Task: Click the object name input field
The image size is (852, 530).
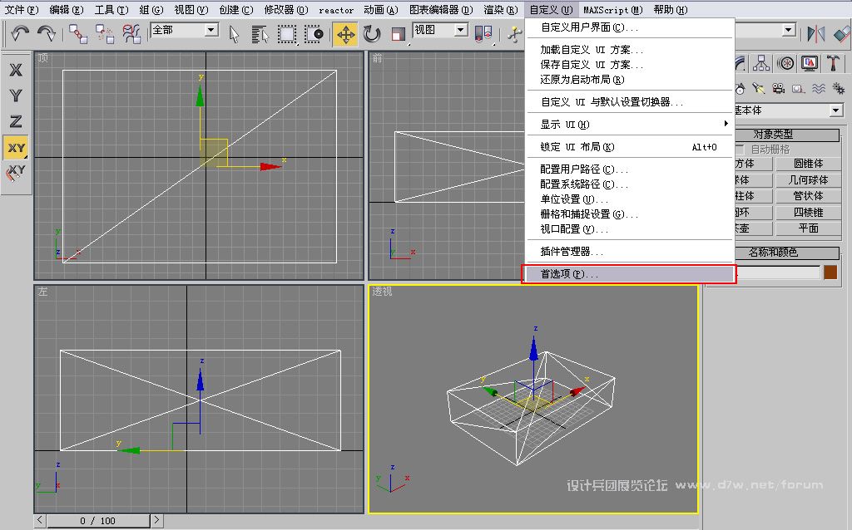Action: point(777,272)
